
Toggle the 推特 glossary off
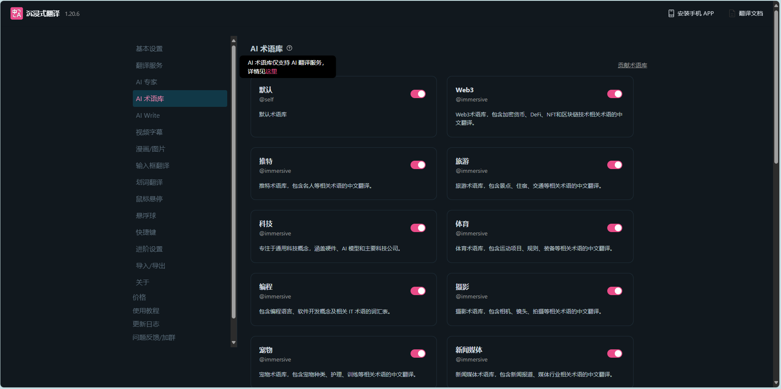(418, 165)
